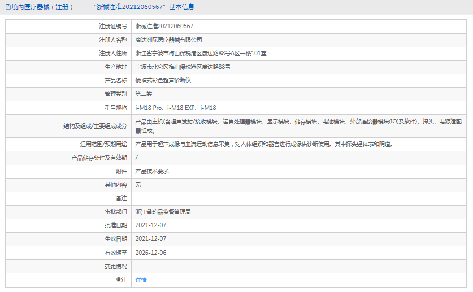Select the 适用范围 intended use description

click(264, 144)
